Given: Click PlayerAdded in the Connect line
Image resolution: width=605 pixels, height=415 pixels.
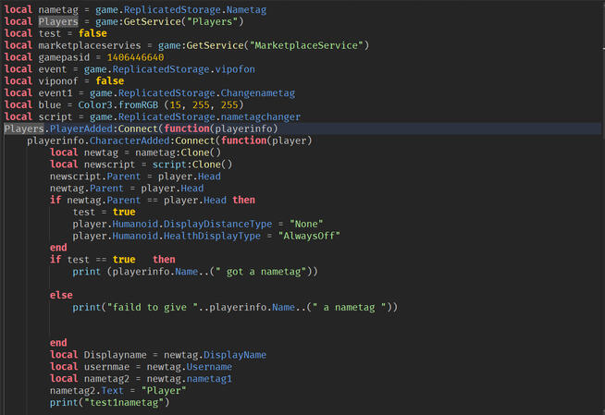Looking at the screenshot, I should [67, 128].
